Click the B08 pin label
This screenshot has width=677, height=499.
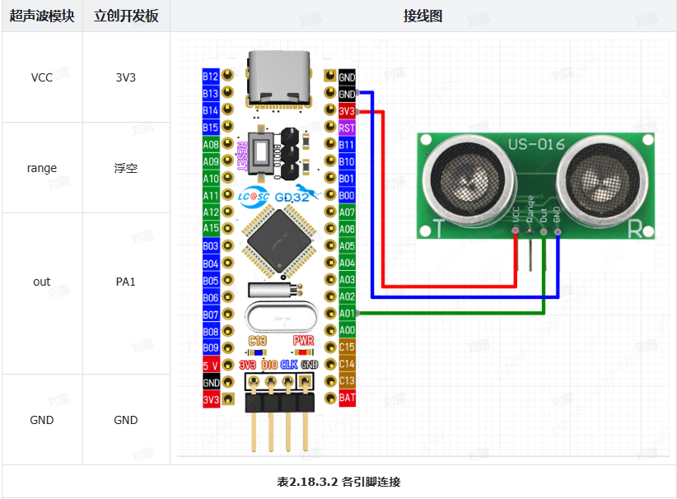(211, 332)
